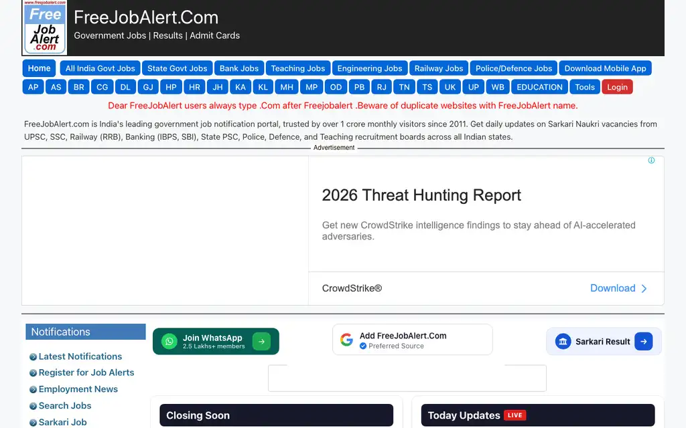Image resolution: width=686 pixels, height=428 pixels.
Task: Click bullet icon beside Employment News
Action: tap(33, 390)
